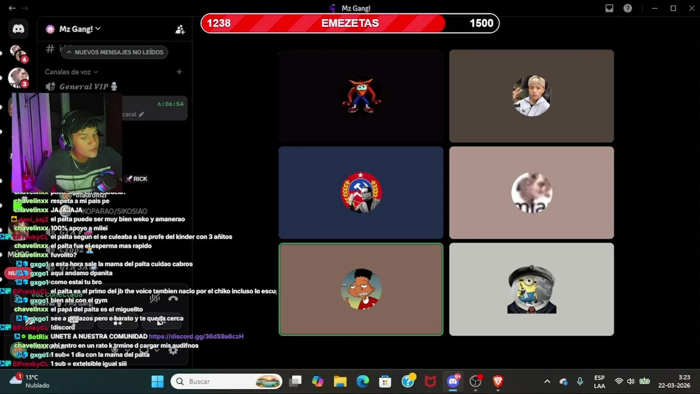Open McAfee from the taskbar
The height and width of the screenshot is (394, 700).
click(x=431, y=381)
